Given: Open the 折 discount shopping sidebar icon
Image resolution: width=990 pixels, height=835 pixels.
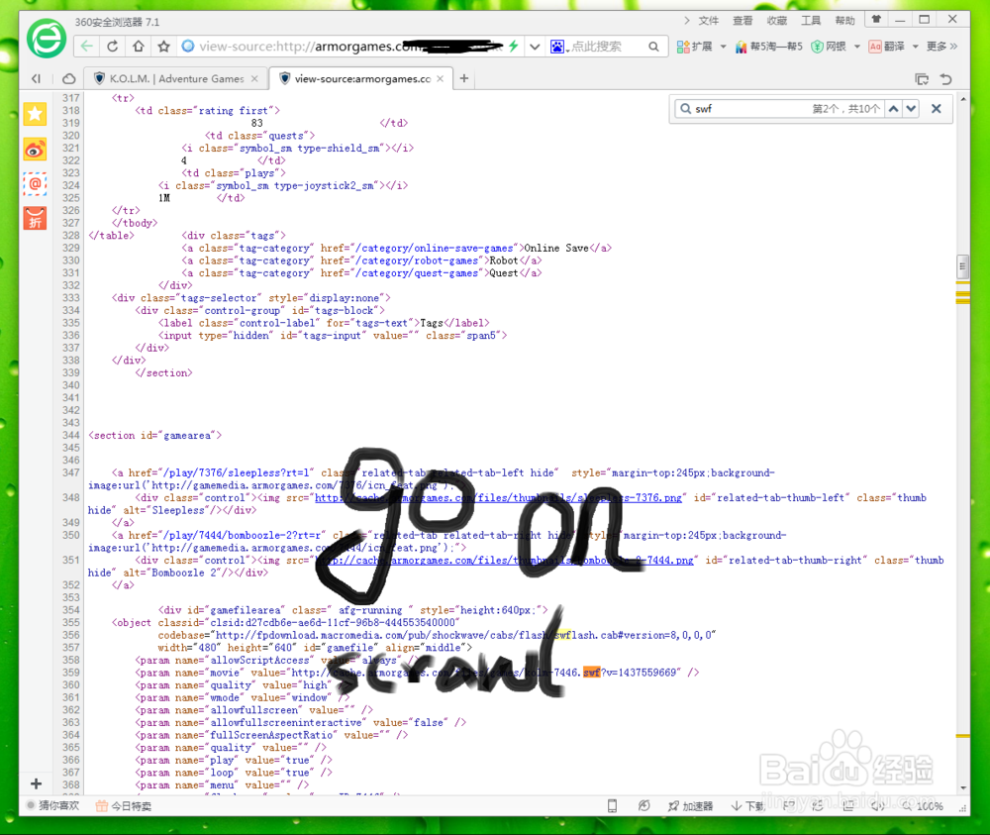Looking at the screenshot, I should click(x=36, y=219).
